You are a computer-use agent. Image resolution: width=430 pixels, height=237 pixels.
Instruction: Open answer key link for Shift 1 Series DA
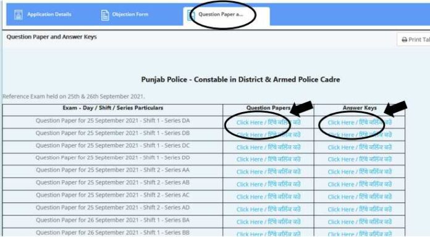pos(360,123)
